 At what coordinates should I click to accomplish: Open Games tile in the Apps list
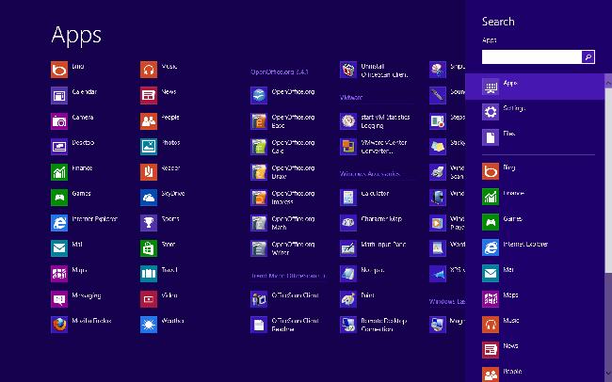(59, 198)
